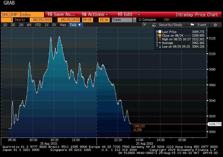
Task: Select the Tick interval tab
Action: click(x=75, y=25)
